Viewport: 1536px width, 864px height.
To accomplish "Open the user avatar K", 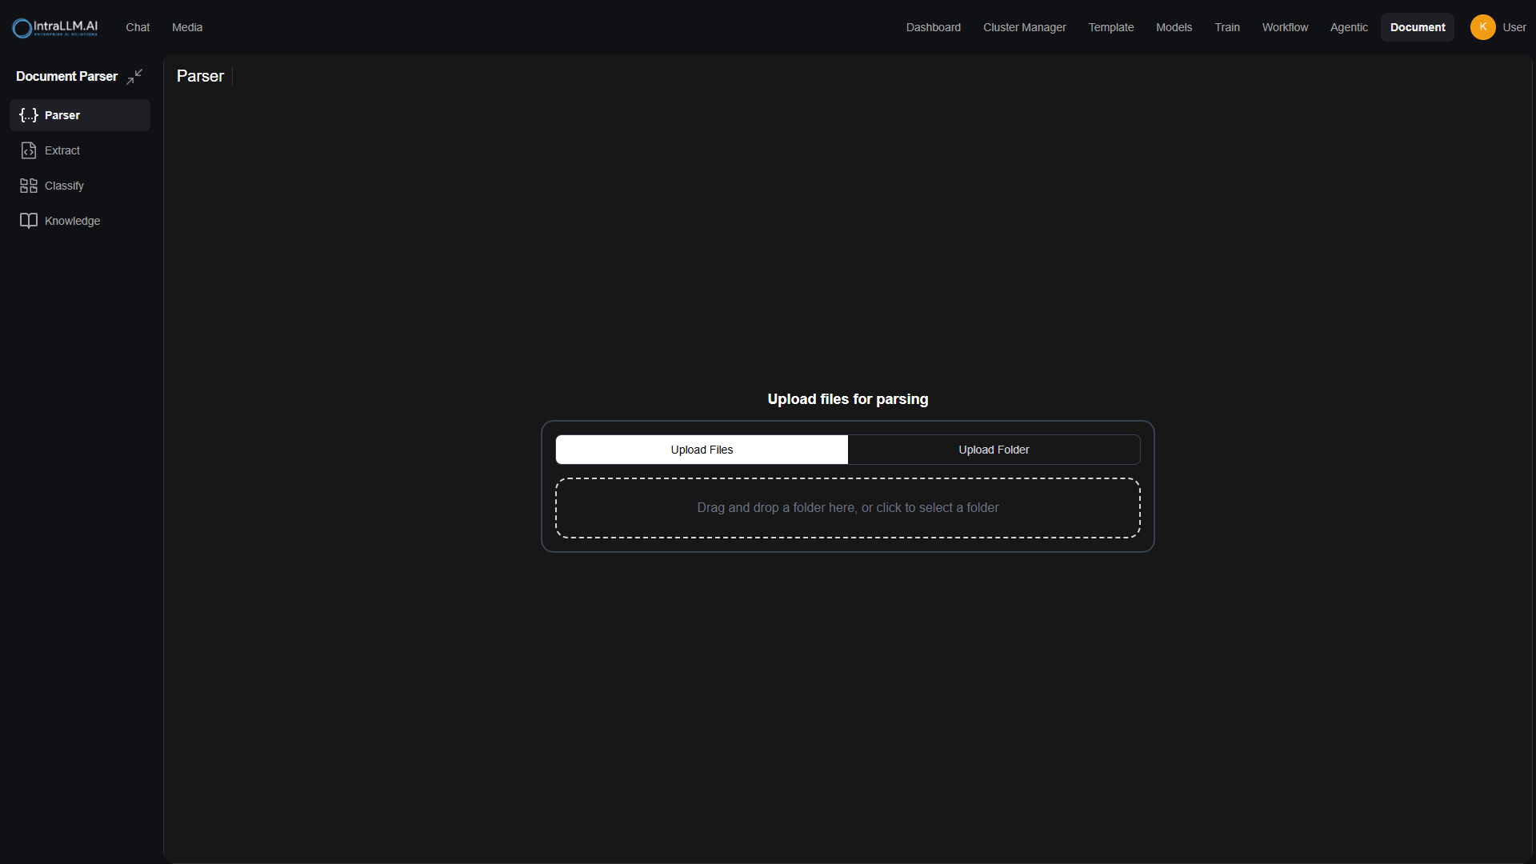I will coord(1482,27).
